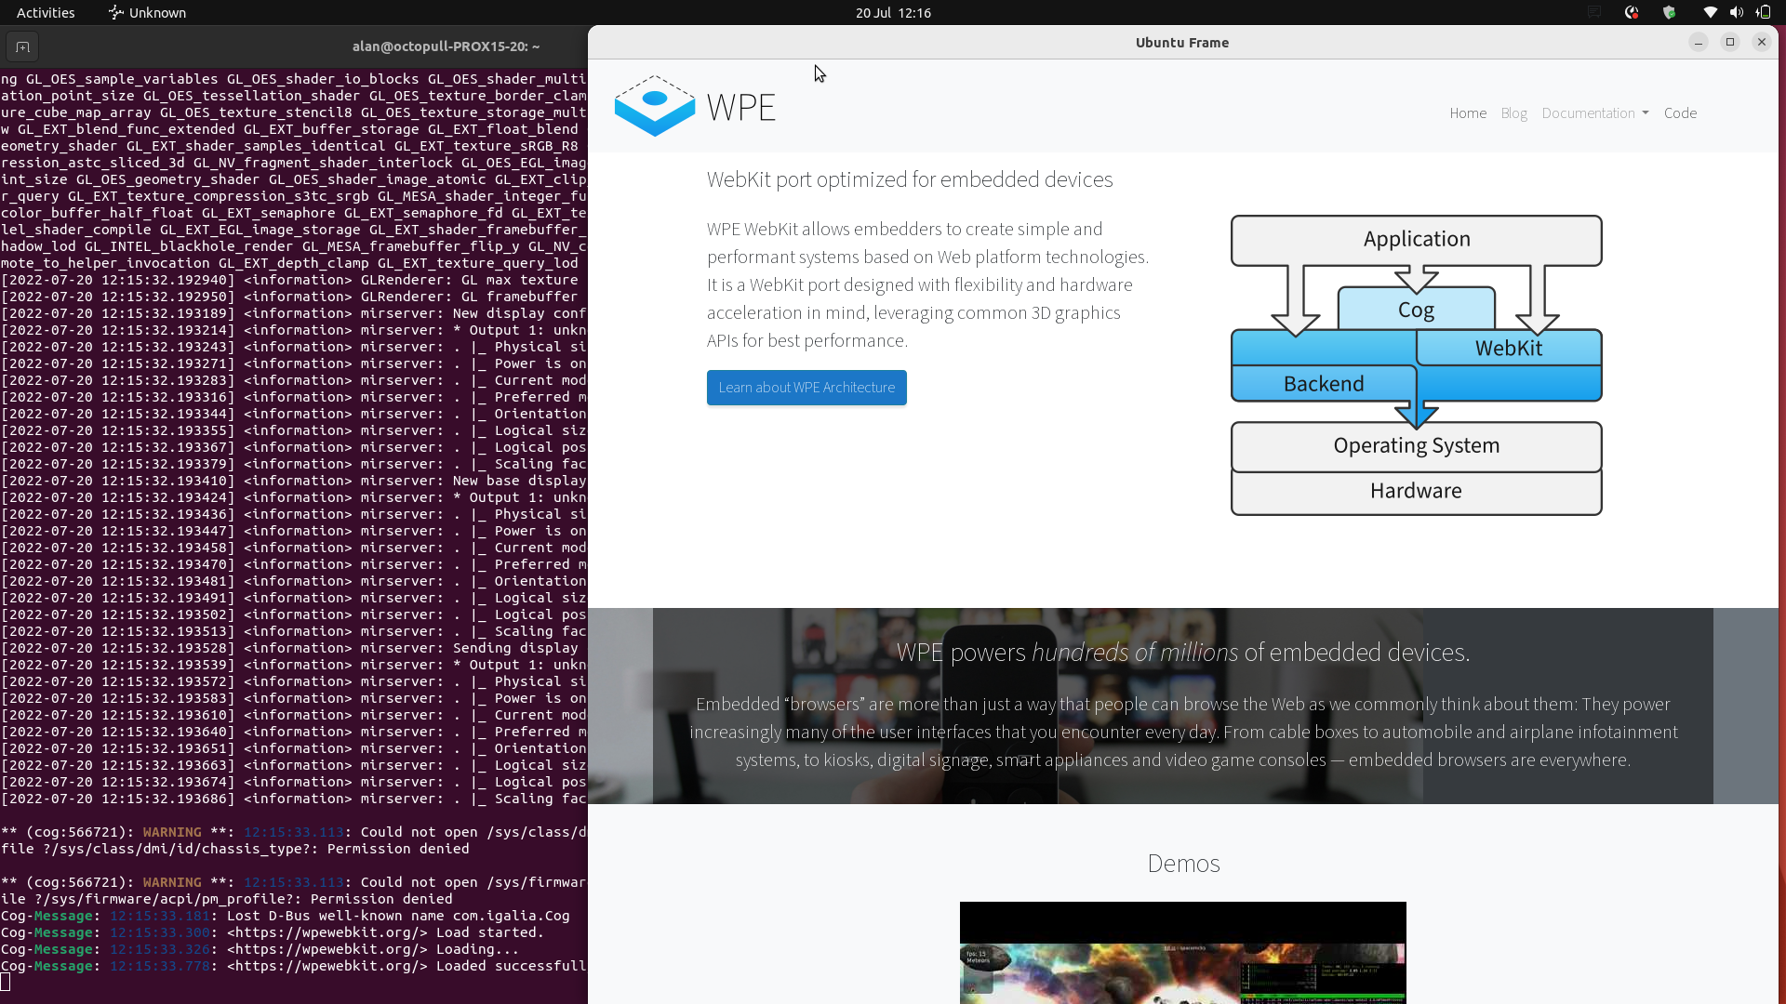Expand the Unknown application indicator
This screenshot has height=1004, width=1786.
pos(146,12)
